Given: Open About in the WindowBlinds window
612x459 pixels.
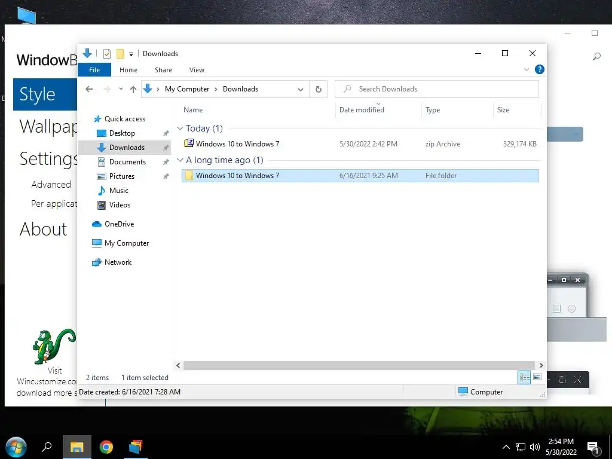Looking at the screenshot, I should (43, 229).
